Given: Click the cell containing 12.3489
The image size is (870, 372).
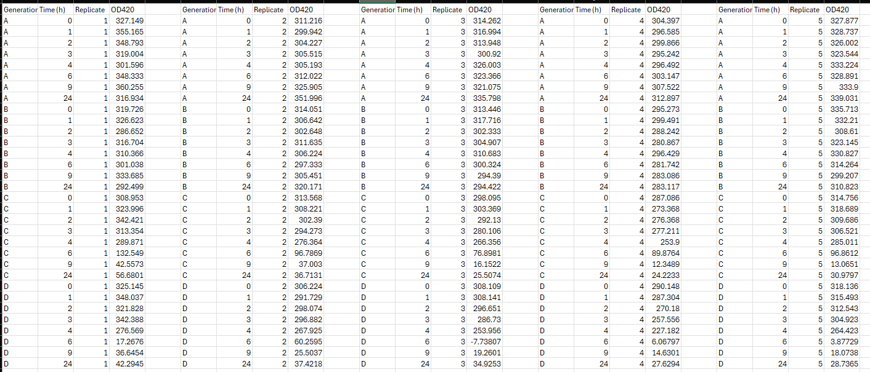Looking at the screenshot, I should click(664, 264).
